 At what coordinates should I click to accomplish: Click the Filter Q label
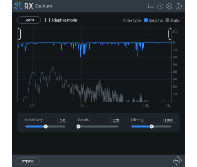(137, 120)
